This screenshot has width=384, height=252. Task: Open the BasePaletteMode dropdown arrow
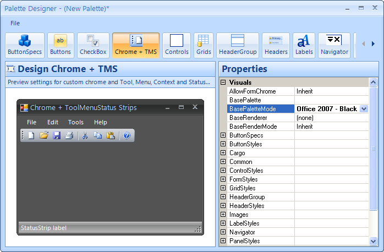click(x=364, y=109)
